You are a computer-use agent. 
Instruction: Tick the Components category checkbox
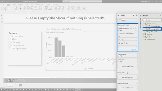[10, 45]
